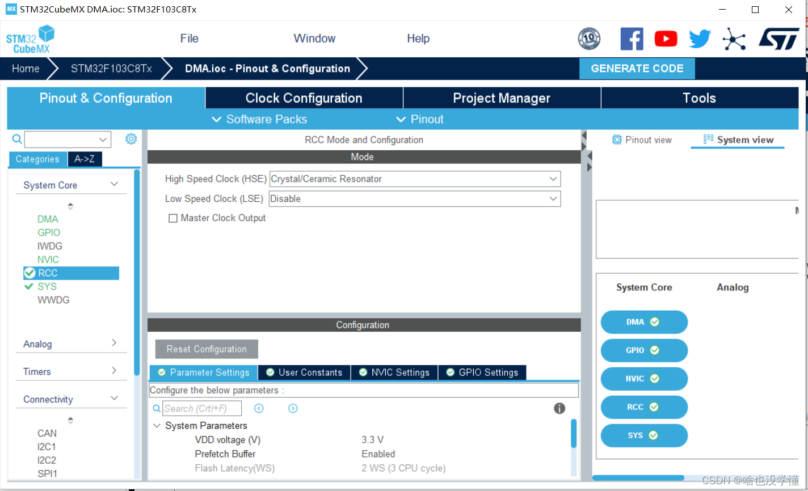Click the ST logo icon
The height and width of the screenshot is (491, 808).
tap(778, 39)
